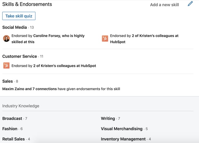This screenshot has width=199, height=143.
Task: Open the Sales skill
Action: tap(8, 81)
